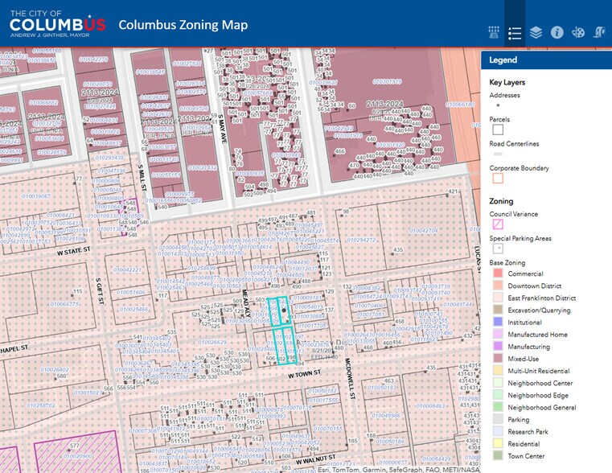
Task: Open the Legend widget icon
Action: [515, 33]
